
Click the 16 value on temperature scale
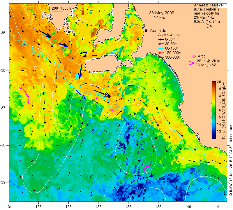(x=219, y=110)
